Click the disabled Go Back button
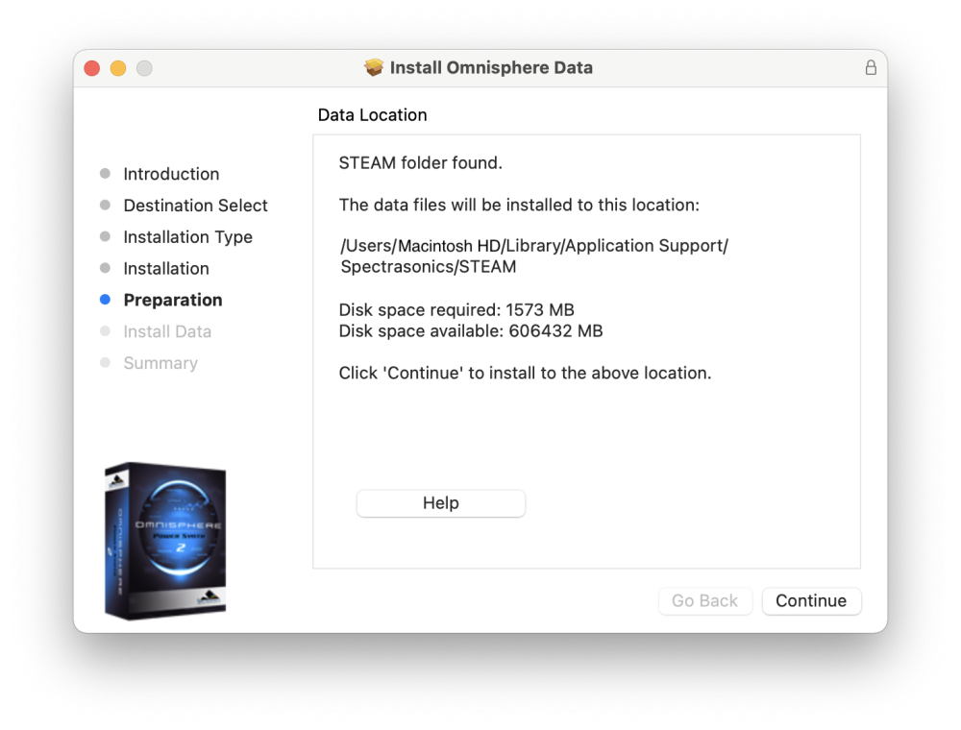The width and height of the screenshot is (961, 730). click(x=704, y=600)
